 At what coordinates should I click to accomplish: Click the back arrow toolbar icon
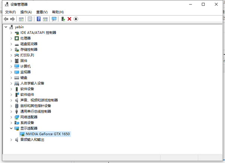coord(6,19)
